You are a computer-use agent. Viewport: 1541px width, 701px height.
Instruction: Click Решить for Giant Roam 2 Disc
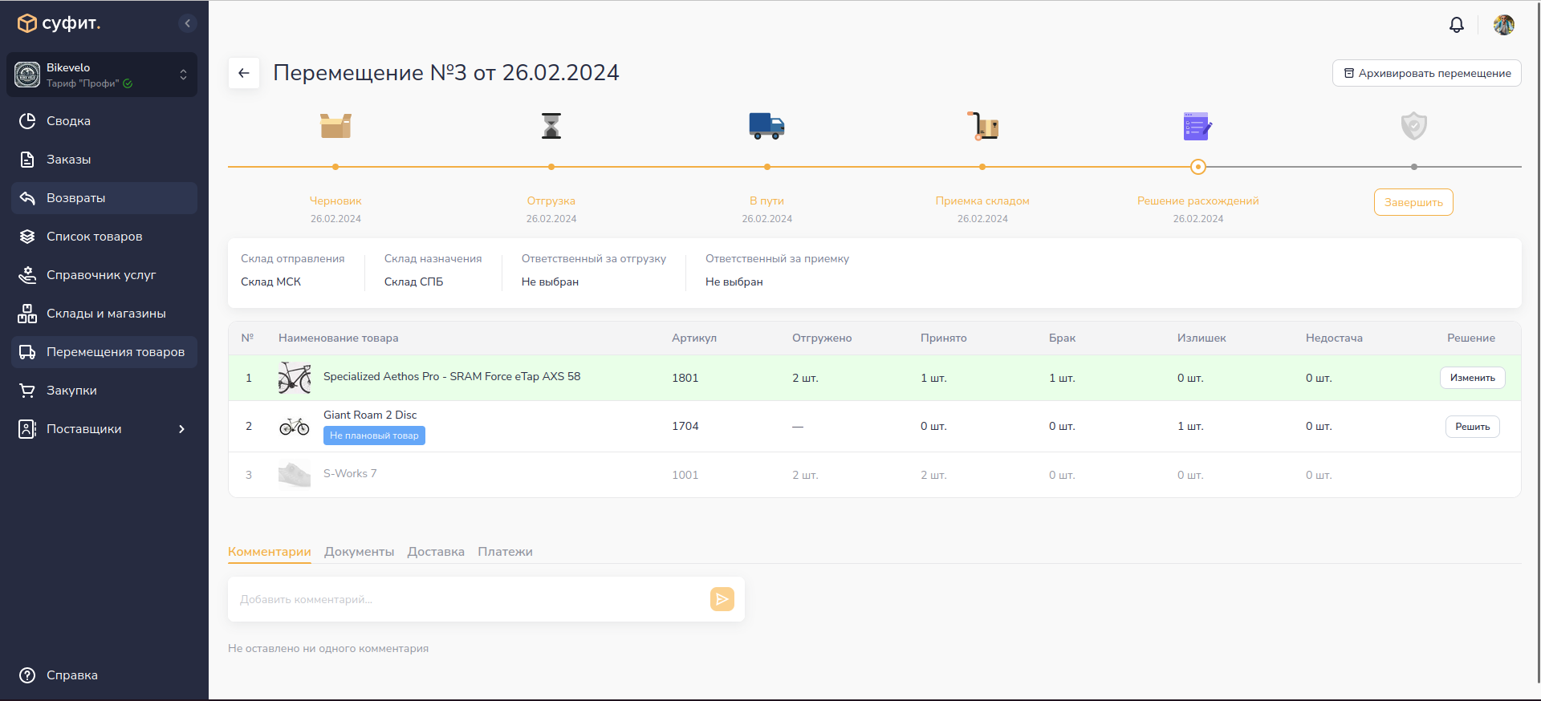tap(1473, 427)
